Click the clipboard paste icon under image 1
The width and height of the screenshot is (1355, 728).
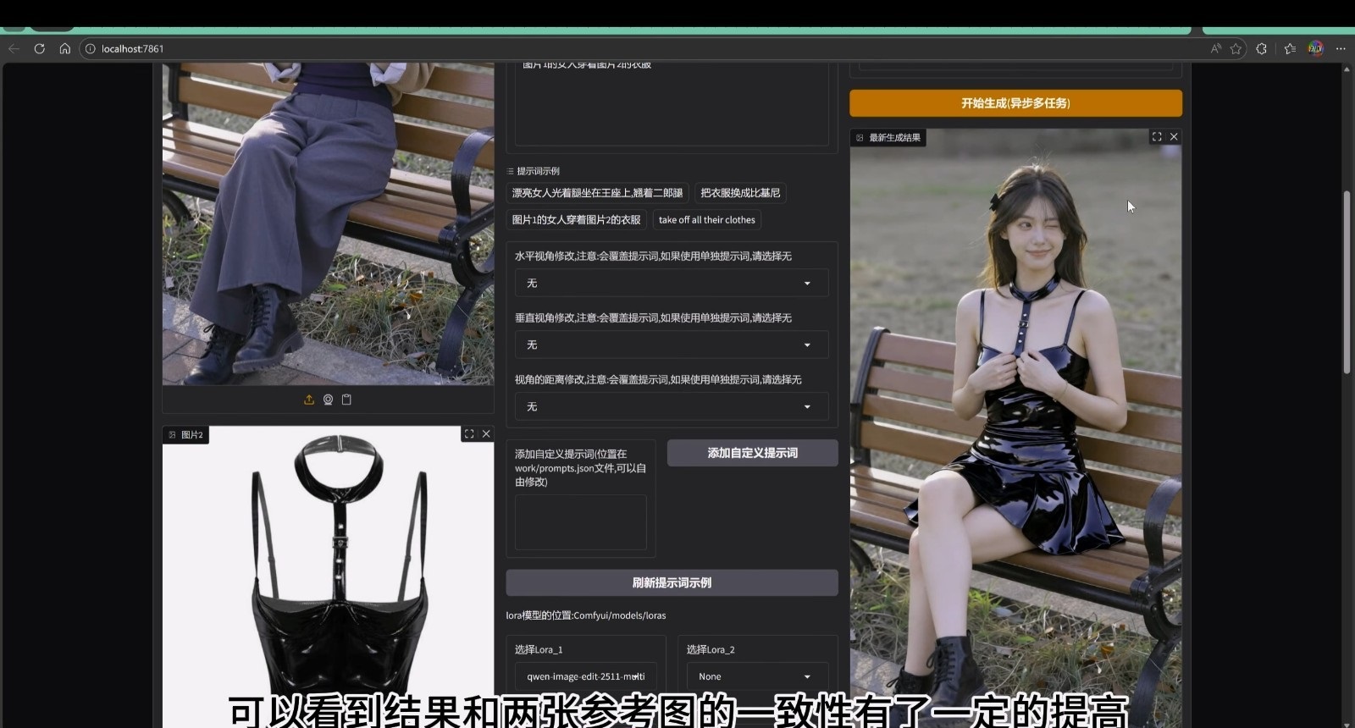346,400
